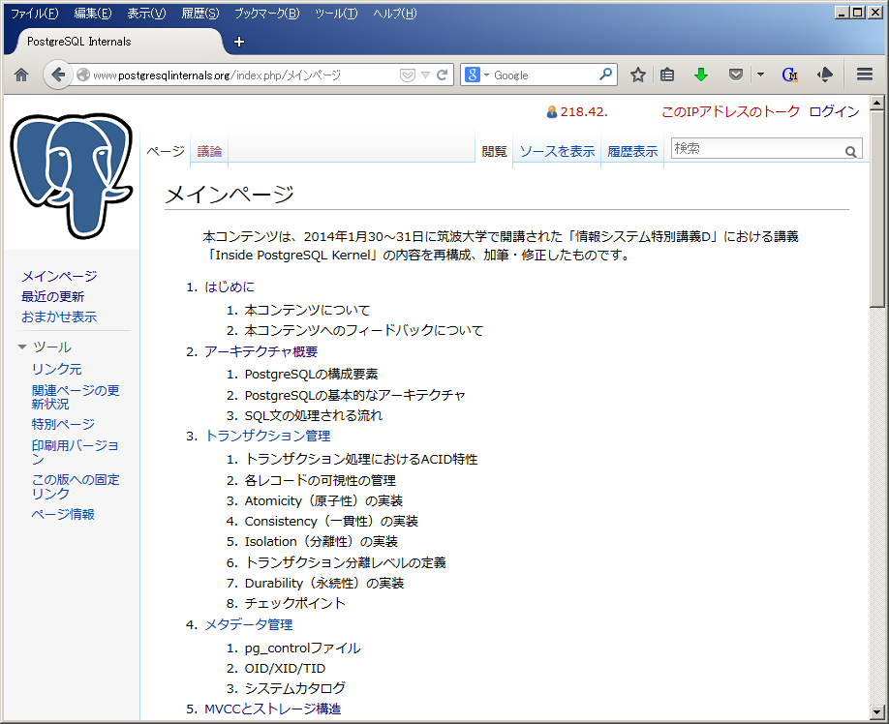Open 関連ページの更新状況 link
This screenshot has height=724, width=889.
tap(76, 397)
